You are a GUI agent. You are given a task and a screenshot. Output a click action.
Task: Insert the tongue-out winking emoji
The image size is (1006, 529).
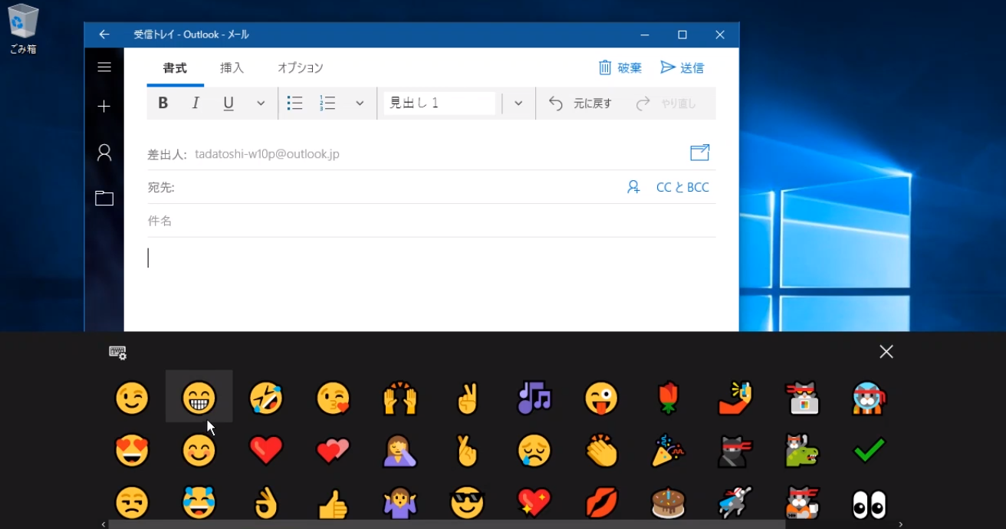[x=601, y=398]
